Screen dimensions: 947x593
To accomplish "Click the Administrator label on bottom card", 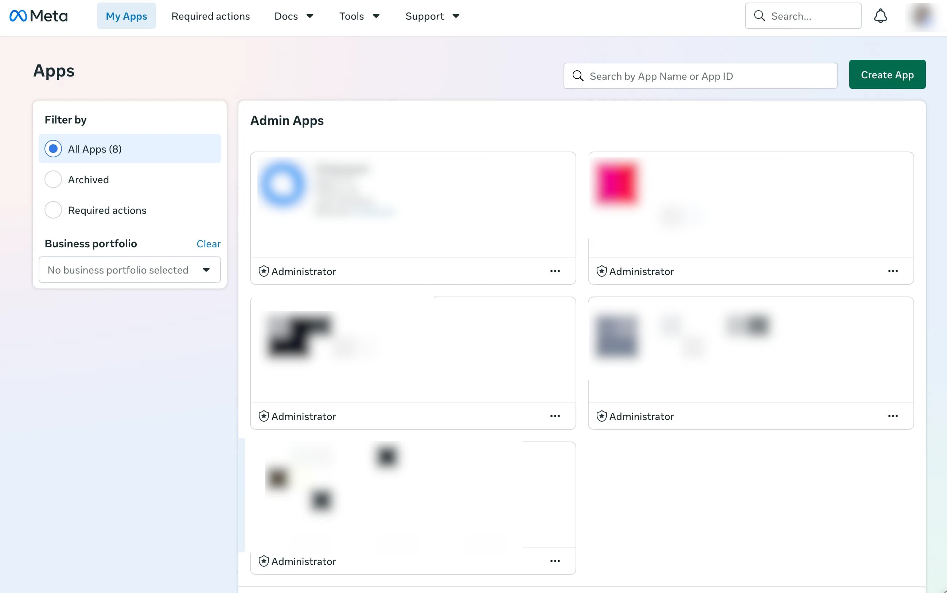I will click(x=303, y=562).
